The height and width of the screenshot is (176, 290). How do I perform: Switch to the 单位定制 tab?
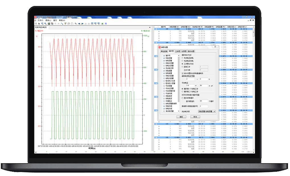[x=164, y=51]
